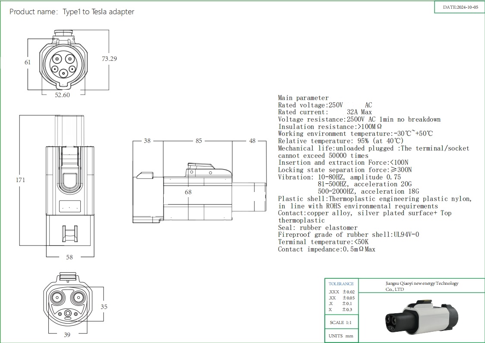Click the 'Main parameter' heading

[x=303, y=98]
